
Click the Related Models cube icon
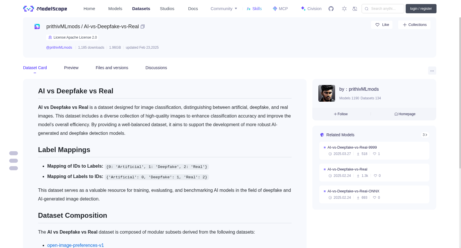322,135
